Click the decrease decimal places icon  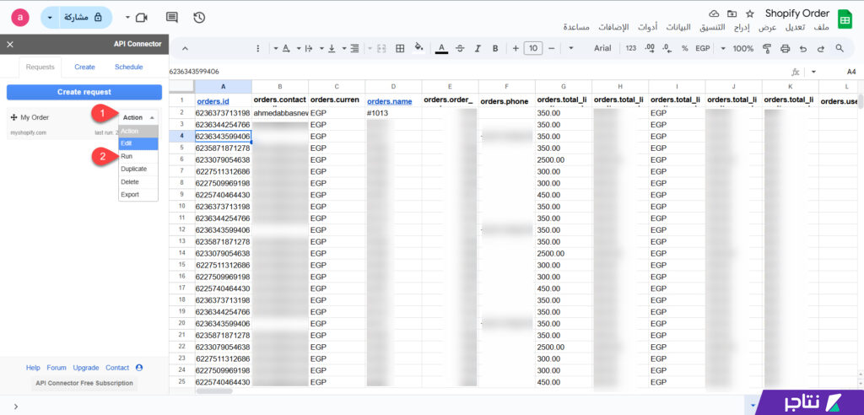[x=668, y=48]
